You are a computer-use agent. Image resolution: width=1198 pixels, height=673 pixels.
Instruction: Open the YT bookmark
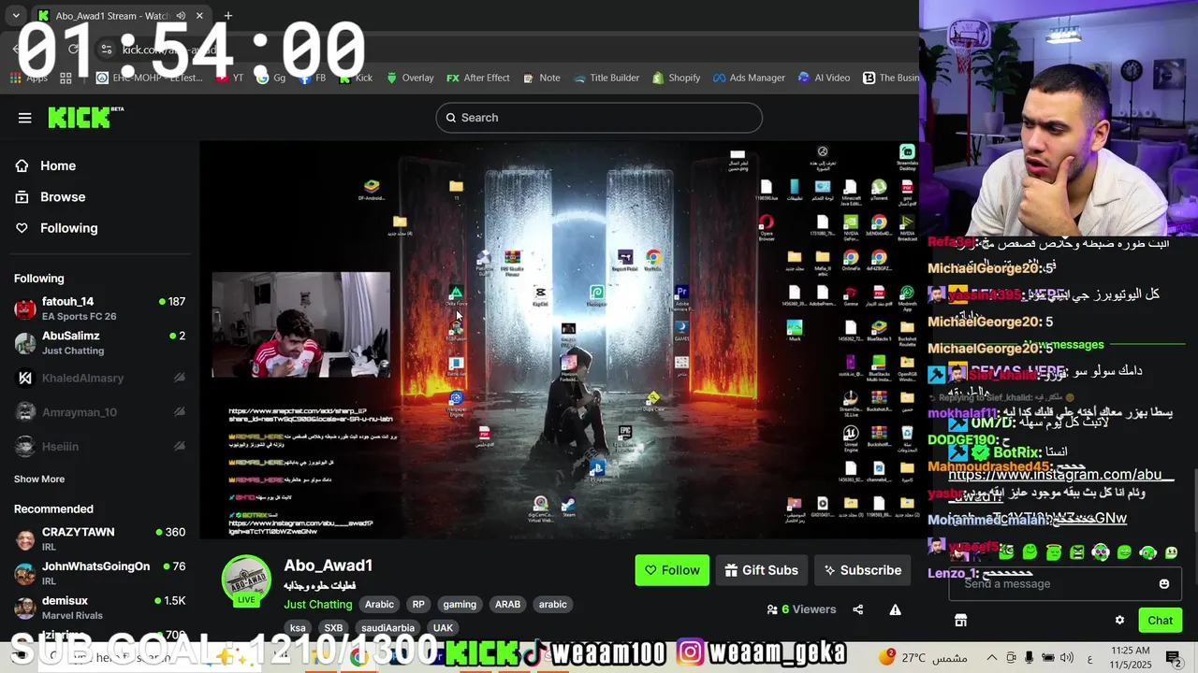click(x=230, y=78)
